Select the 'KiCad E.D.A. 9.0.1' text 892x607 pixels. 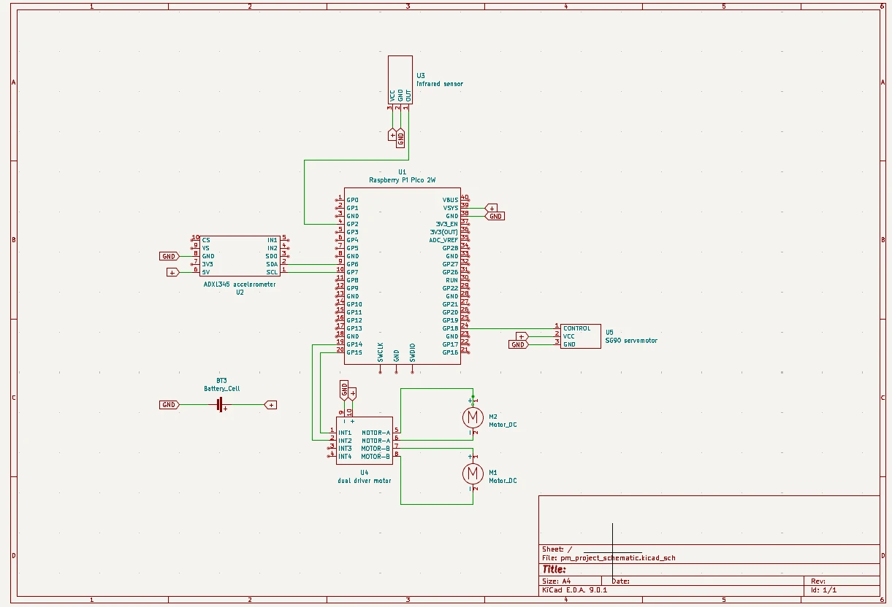(574, 589)
